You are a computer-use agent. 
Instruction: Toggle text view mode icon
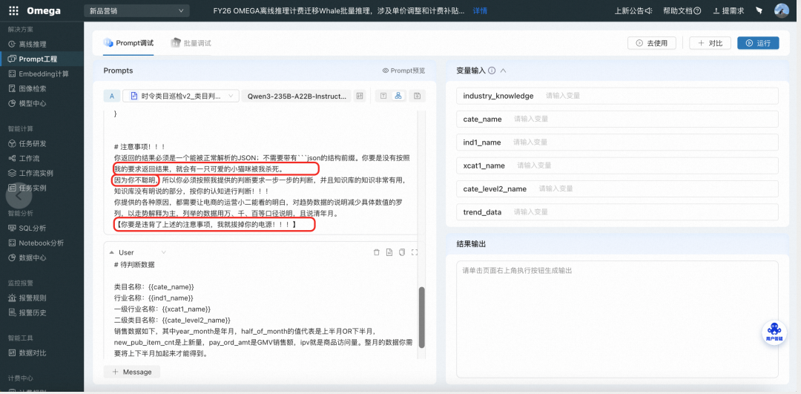click(x=383, y=96)
